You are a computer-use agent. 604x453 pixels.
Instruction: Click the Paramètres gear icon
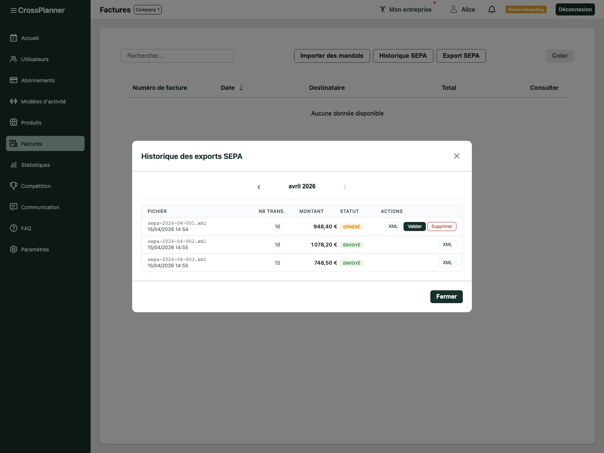point(14,249)
